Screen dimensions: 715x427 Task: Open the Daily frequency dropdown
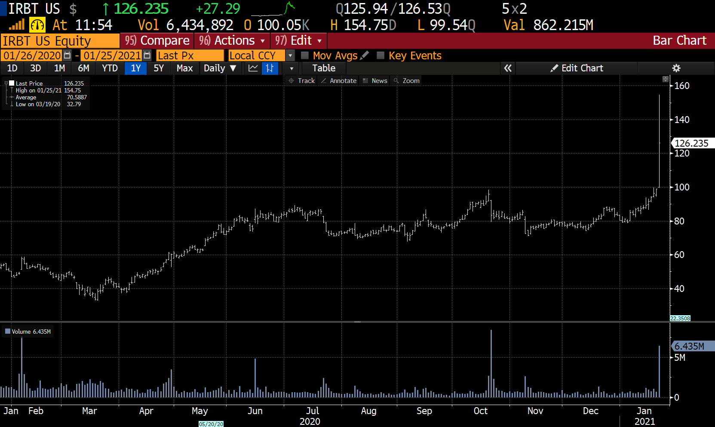pos(221,68)
